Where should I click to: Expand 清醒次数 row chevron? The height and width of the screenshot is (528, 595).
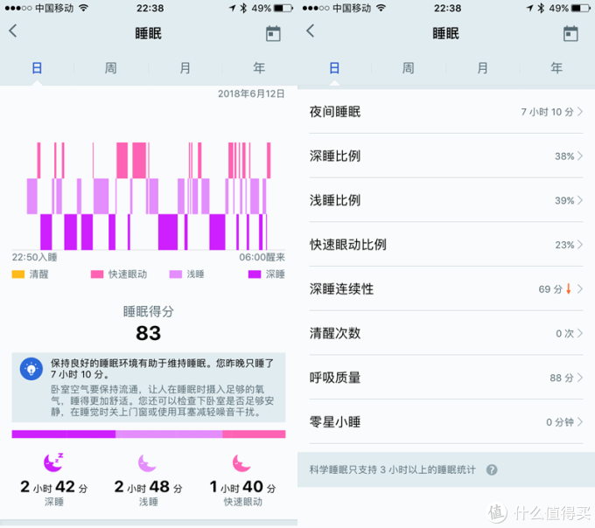(580, 333)
